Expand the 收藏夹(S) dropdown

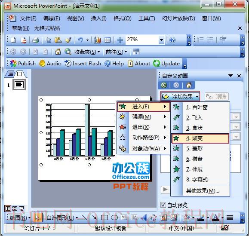click(x=87, y=52)
